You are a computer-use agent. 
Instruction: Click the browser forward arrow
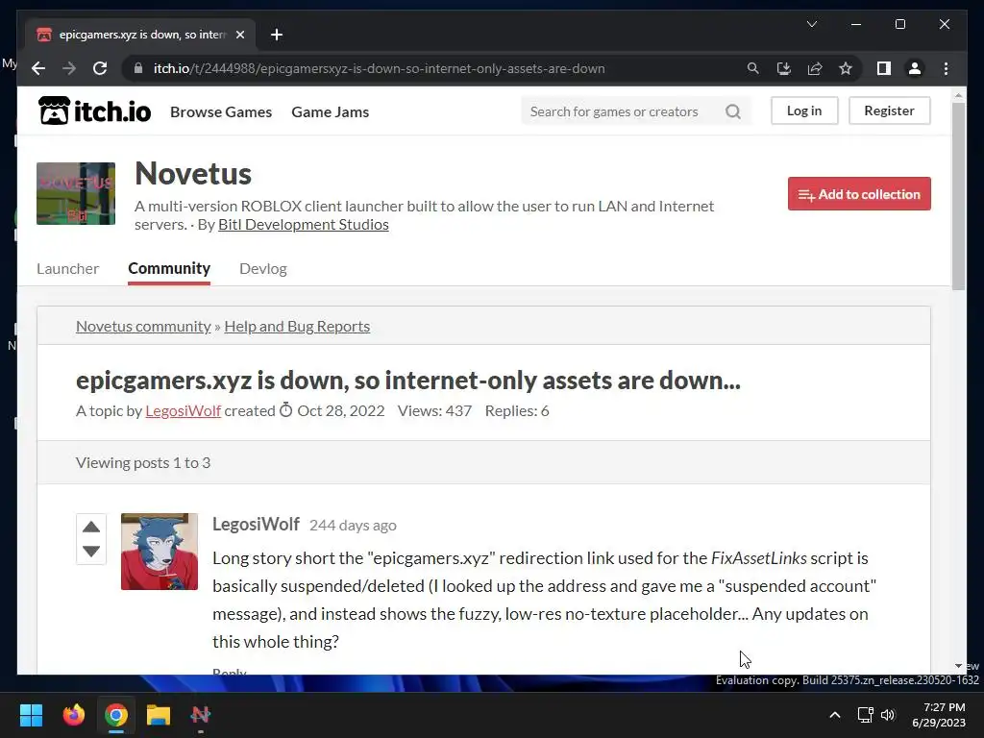(69, 68)
